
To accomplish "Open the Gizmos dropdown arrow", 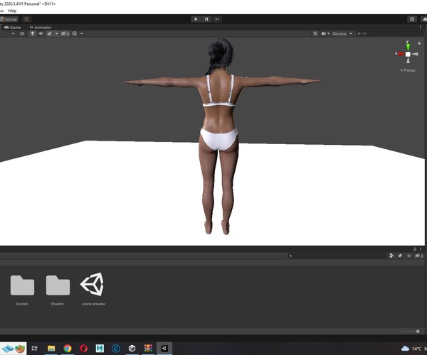I will [351, 33].
